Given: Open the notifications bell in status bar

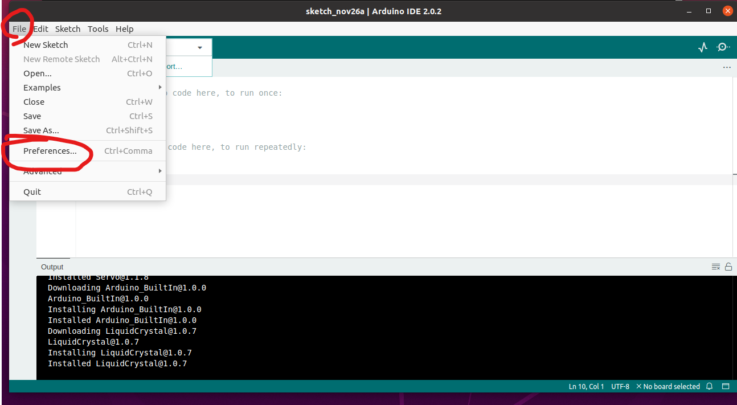Looking at the screenshot, I should [x=710, y=386].
